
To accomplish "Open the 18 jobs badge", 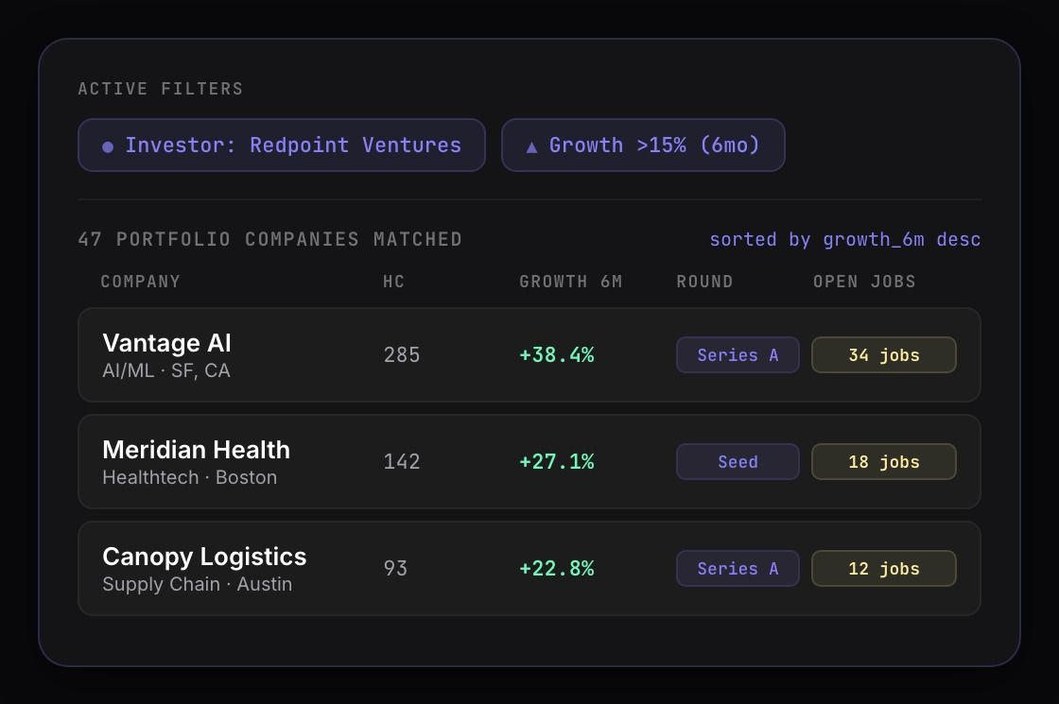I will (x=884, y=462).
